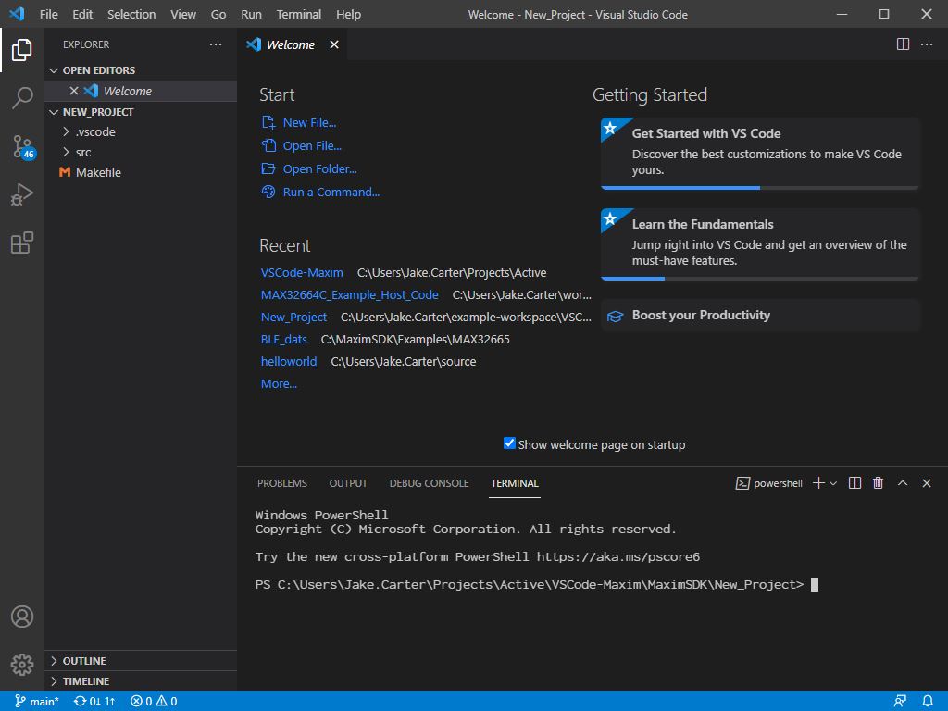Close the terminal panel
This screenshot has height=711, width=948.
(x=926, y=483)
